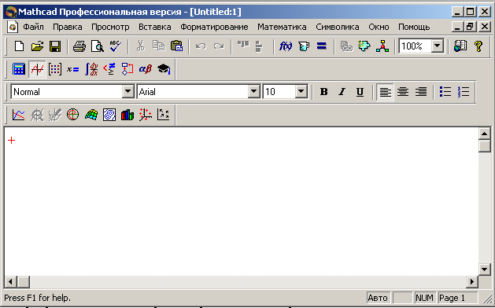Toggle the Graph palette button
The image size is (495, 308).
coord(37,69)
